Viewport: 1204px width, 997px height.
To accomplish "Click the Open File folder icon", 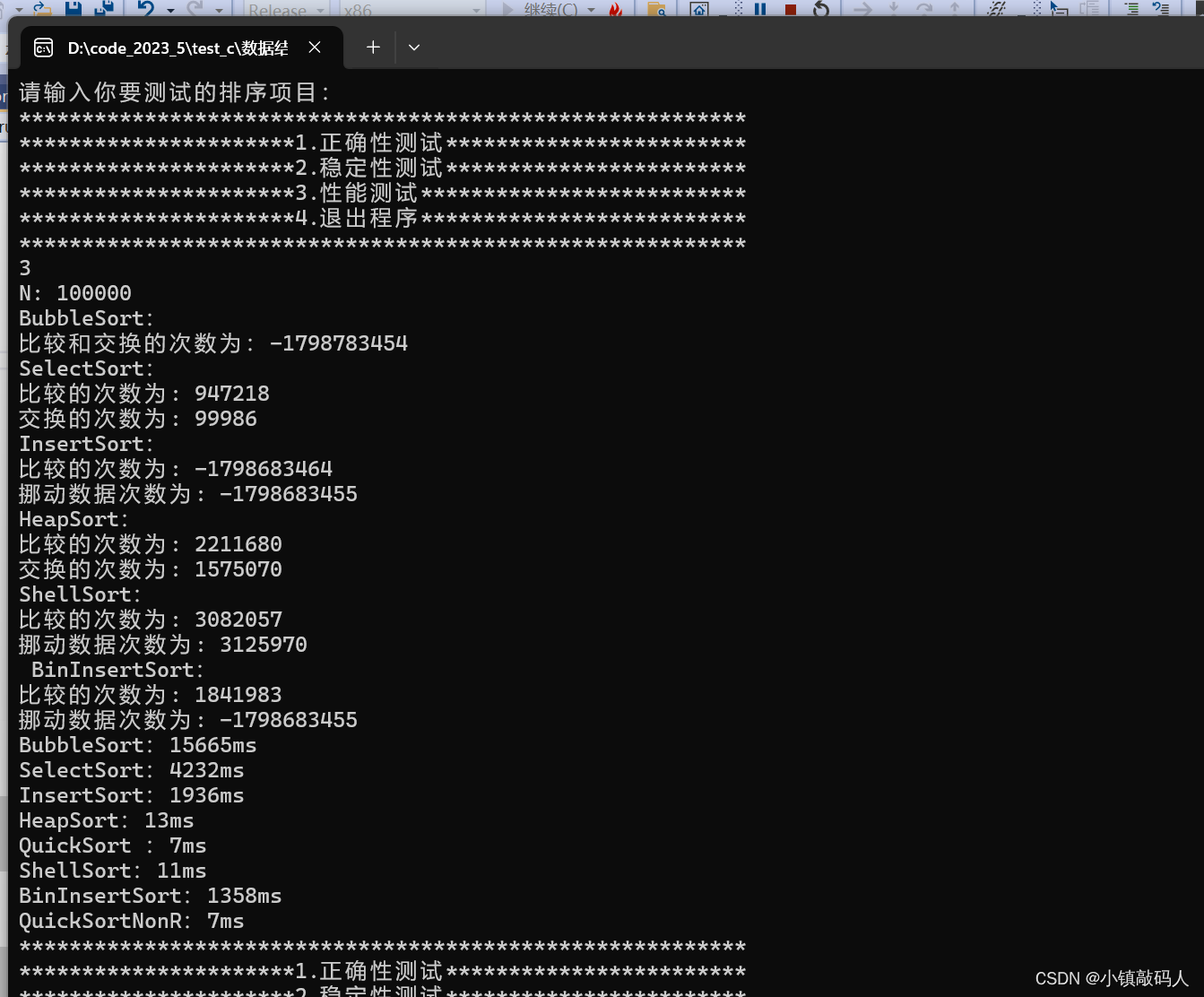I will [x=42, y=7].
